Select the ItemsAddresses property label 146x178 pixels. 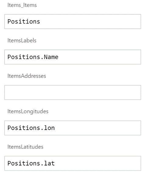point(27,76)
